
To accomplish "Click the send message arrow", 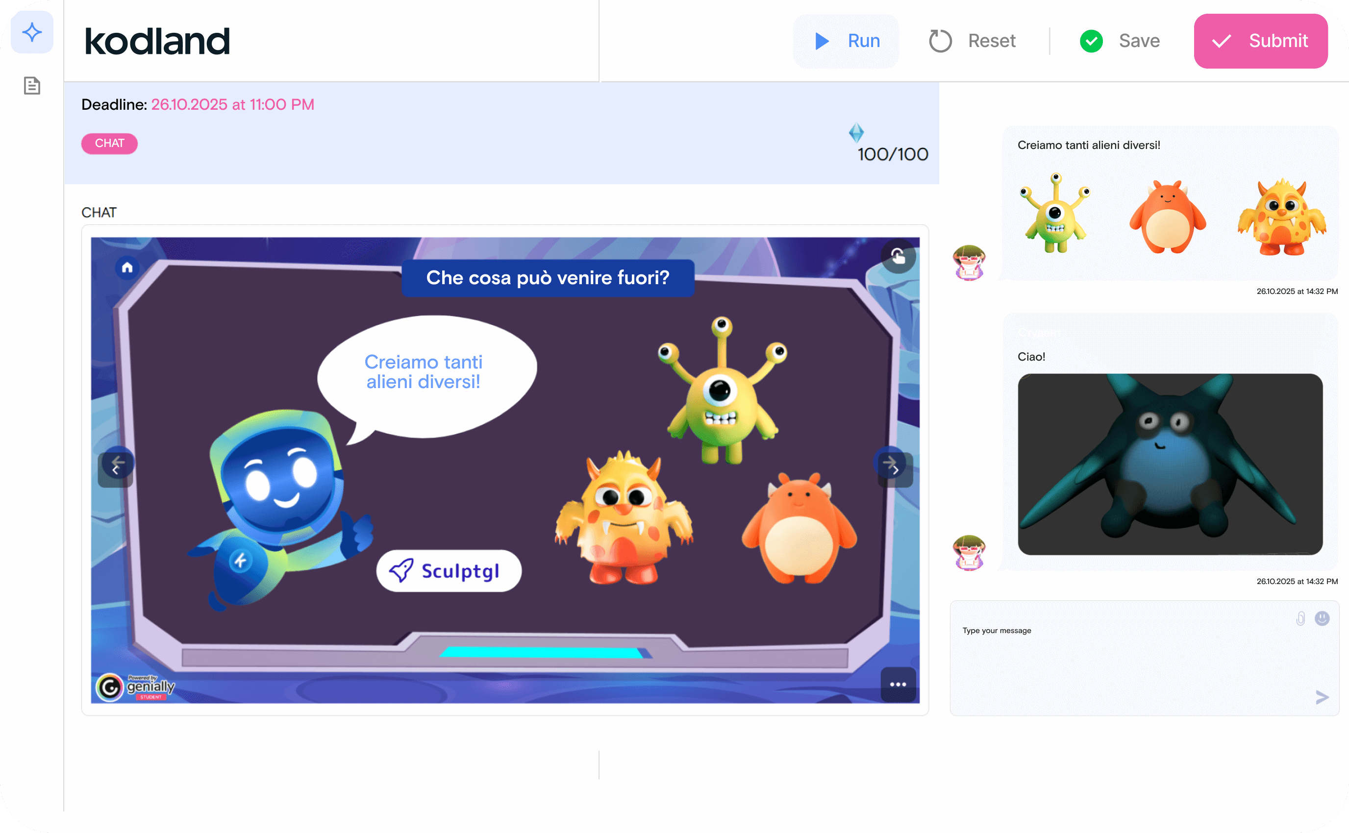I will (1322, 697).
